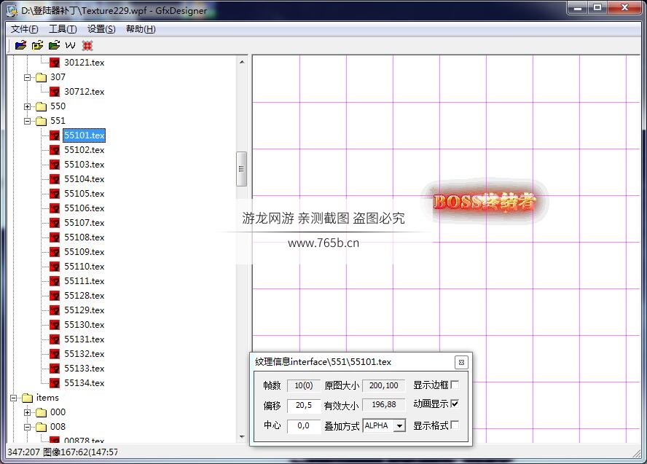
Task: Close the 纹理信息 texture info panel
Action: pos(461,363)
